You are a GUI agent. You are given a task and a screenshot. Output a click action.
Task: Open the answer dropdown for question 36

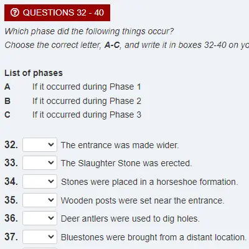click(40, 218)
